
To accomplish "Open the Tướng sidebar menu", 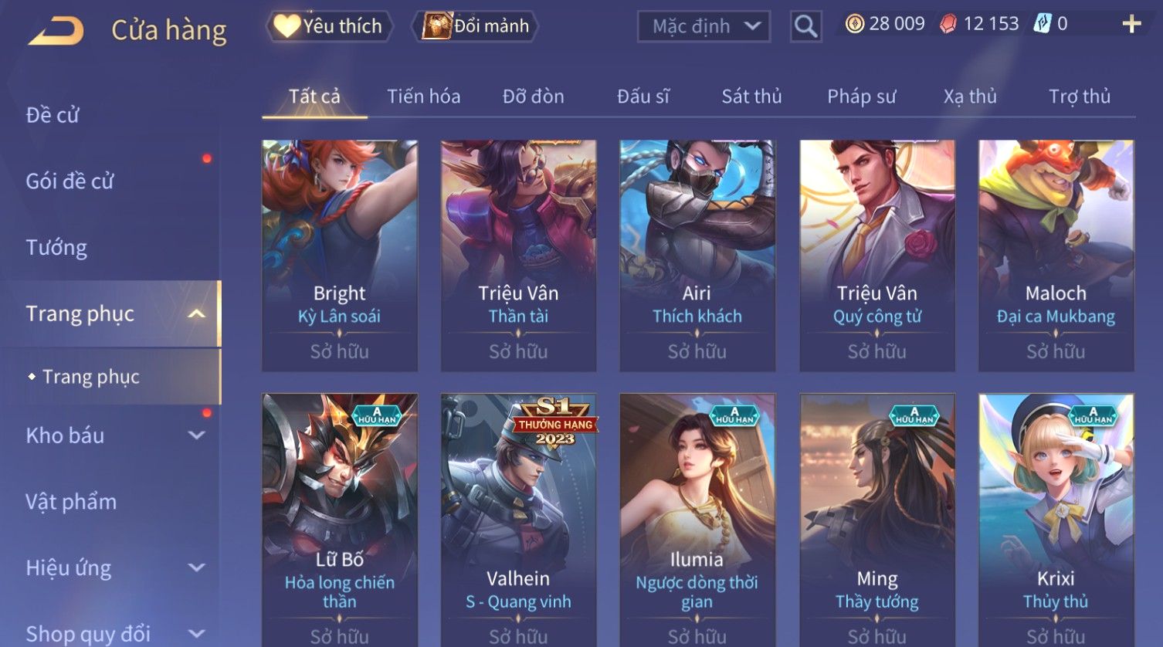I will coord(56,248).
